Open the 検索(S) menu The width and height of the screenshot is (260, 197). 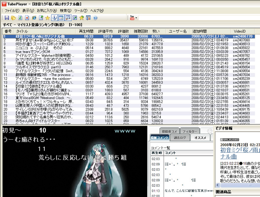pos(65,11)
